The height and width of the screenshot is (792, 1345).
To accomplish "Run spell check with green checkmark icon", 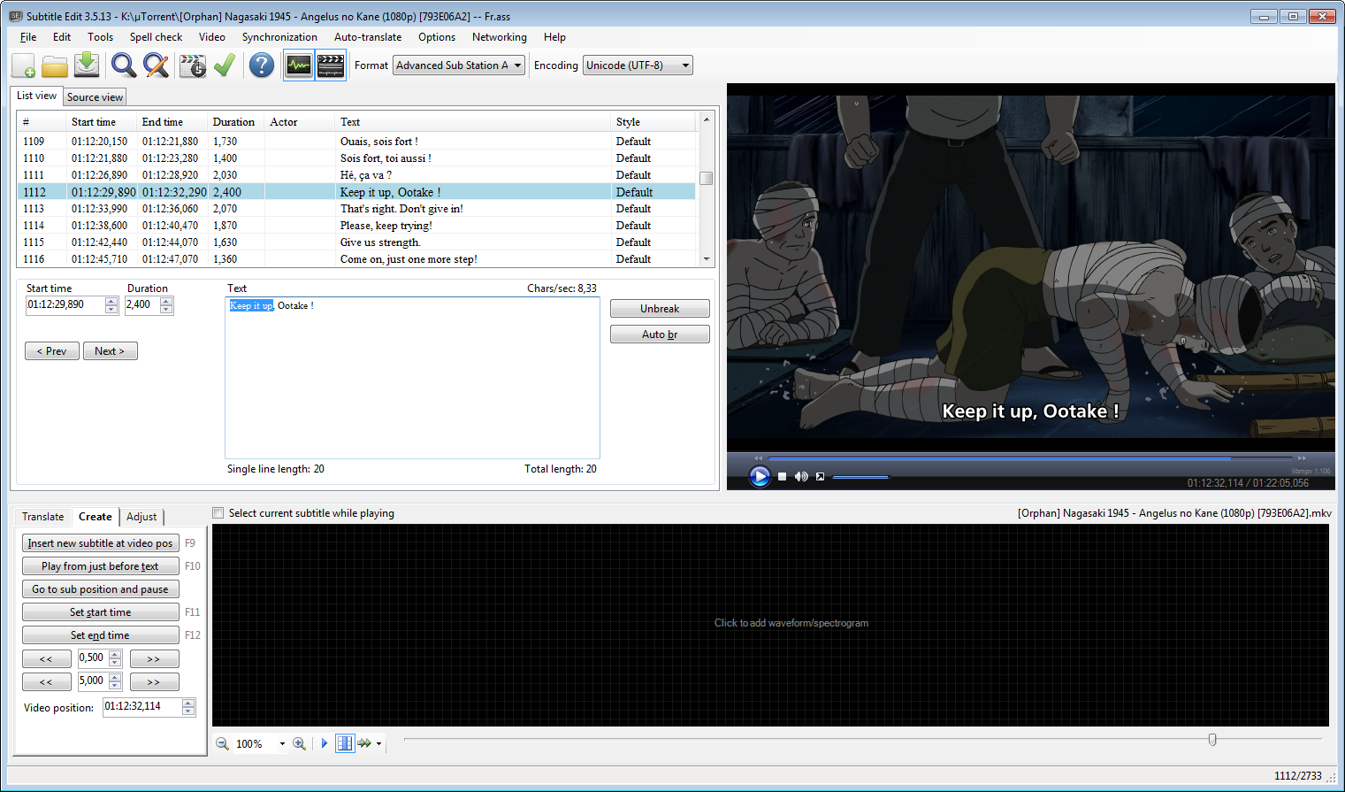I will click(x=225, y=65).
